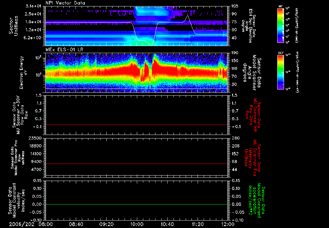The image size is (329, 228).
Task: Select the "MEx ELS-01 LR" panel title
Action: coord(64,50)
